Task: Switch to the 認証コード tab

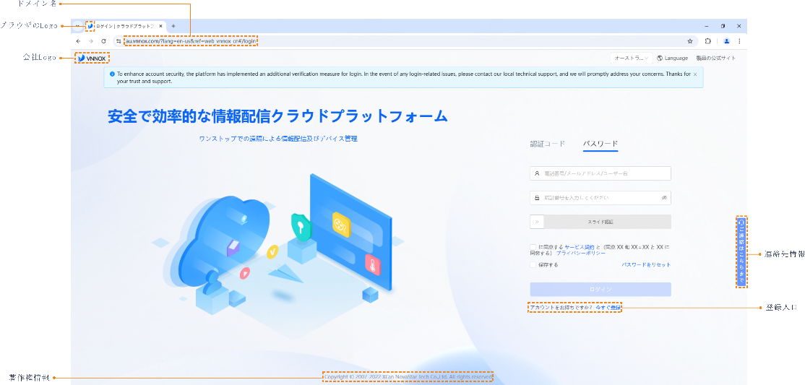Action: pos(547,144)
